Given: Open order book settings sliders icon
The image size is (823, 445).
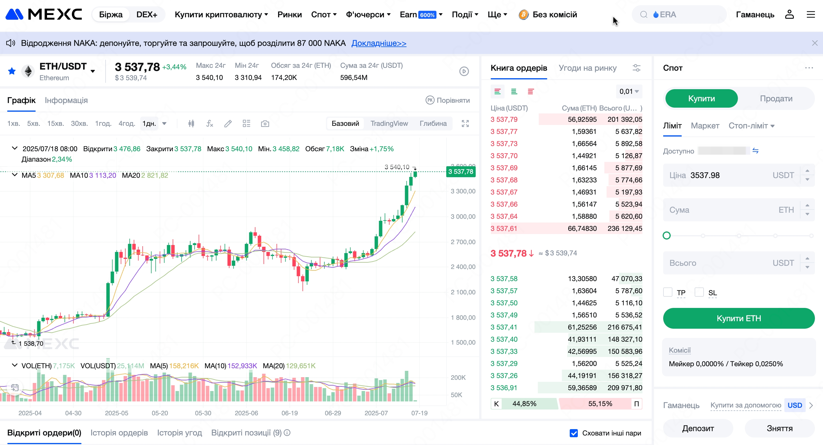Looking at the screenshot, I should pyautogui.click(x=636, y=68).
